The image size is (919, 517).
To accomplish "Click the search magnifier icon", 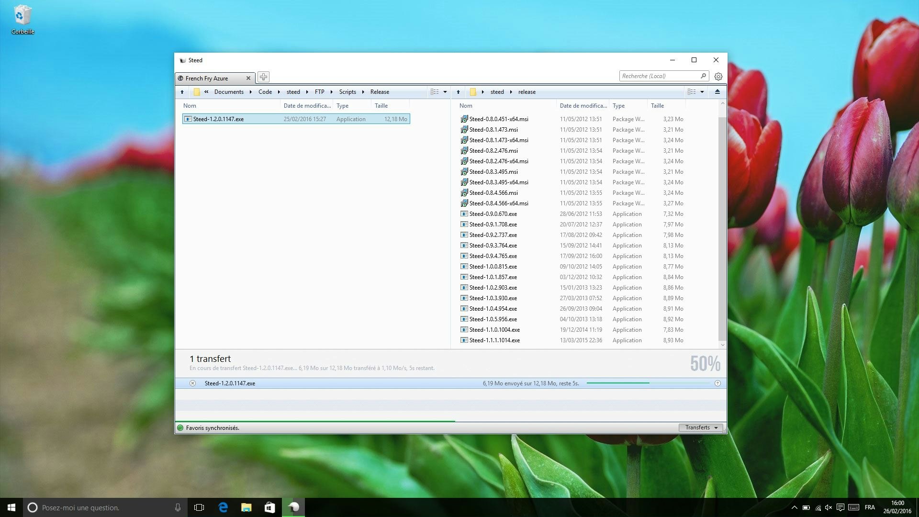I will [703, 76].
